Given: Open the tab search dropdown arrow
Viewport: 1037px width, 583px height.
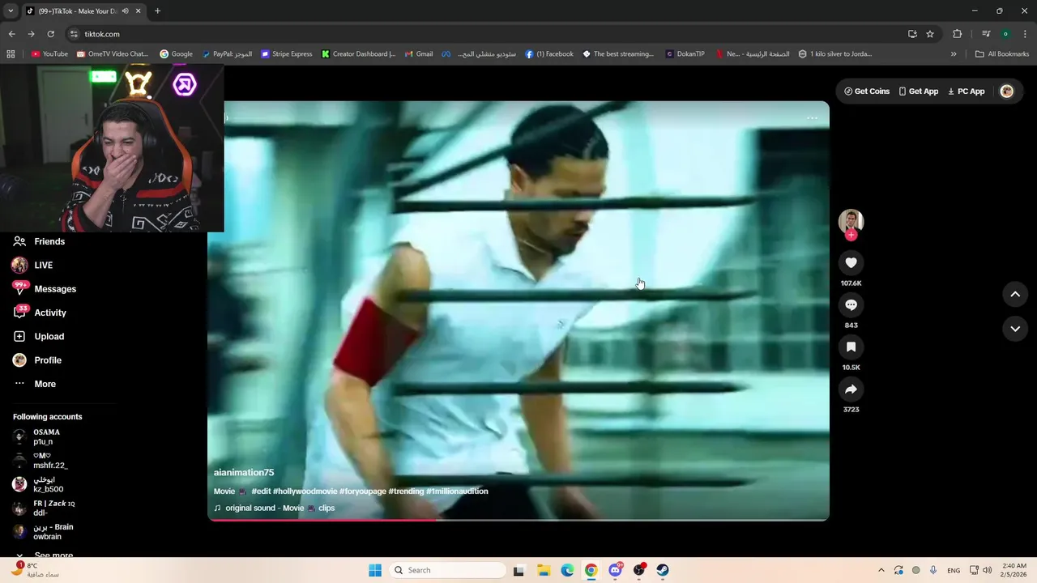Looking at the screenshot, I should (x=11, y=11).
